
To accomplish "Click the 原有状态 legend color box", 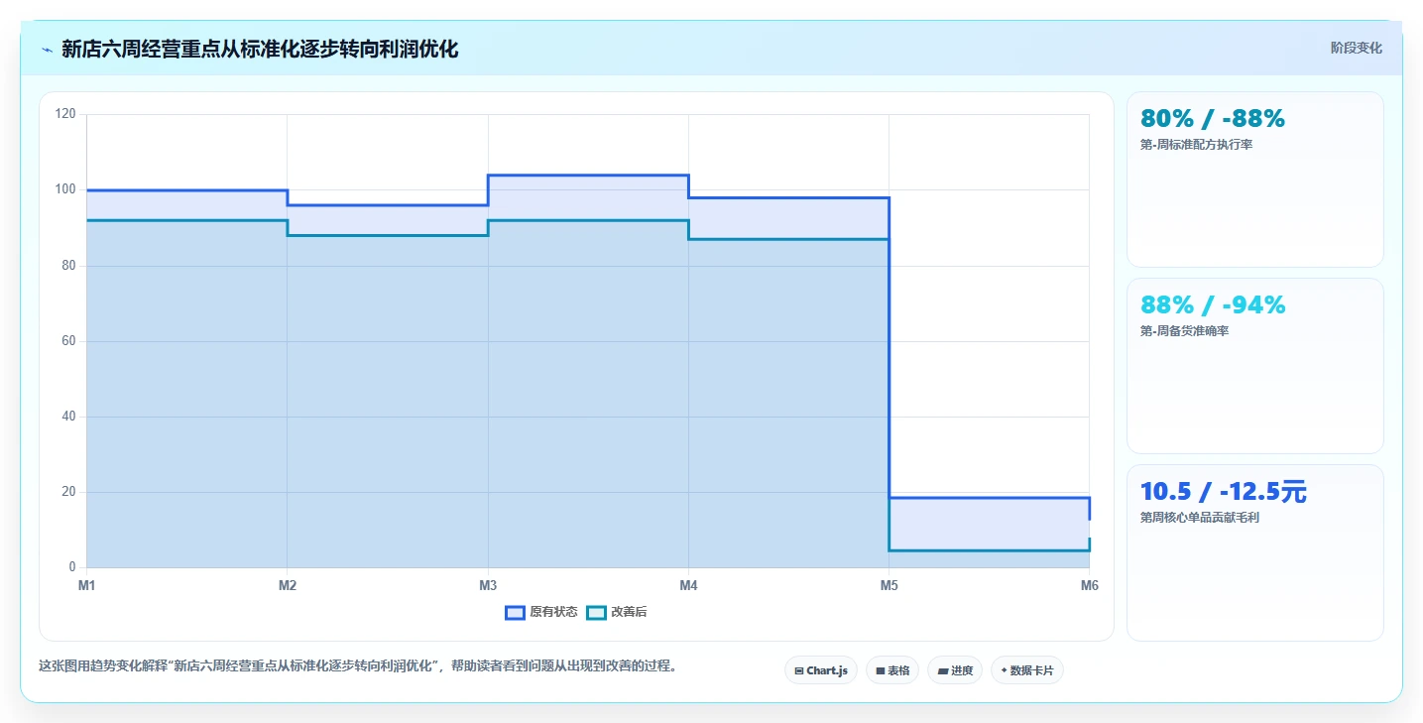I will click(x=515, y=612).
